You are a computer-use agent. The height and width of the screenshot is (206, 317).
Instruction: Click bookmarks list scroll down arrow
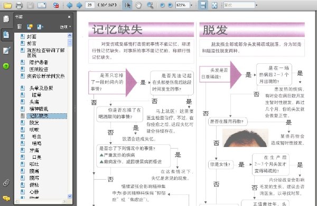coord(70,196)
